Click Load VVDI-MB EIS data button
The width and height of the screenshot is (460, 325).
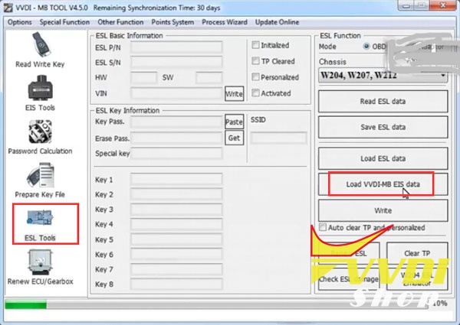(x=383, y=184)
